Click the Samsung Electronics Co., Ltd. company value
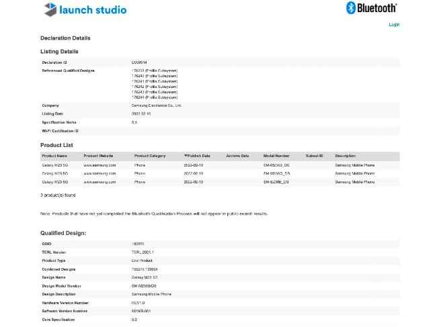This screenshot has height=327, width=437. tap(157, 105)
